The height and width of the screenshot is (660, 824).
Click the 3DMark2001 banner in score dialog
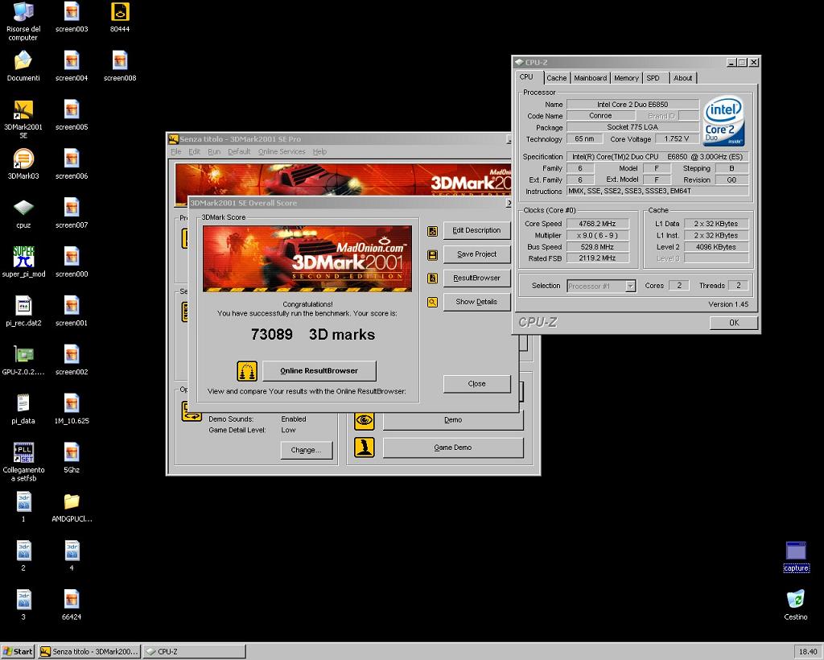pyautogui.click(x=307, y=258)
